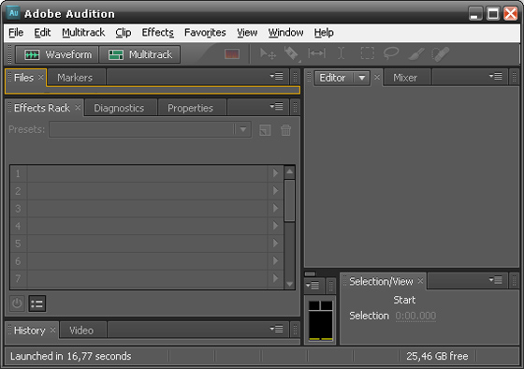Screen dimensions: 524x369
Task: Open the View menu
Action: click(247, 33)
